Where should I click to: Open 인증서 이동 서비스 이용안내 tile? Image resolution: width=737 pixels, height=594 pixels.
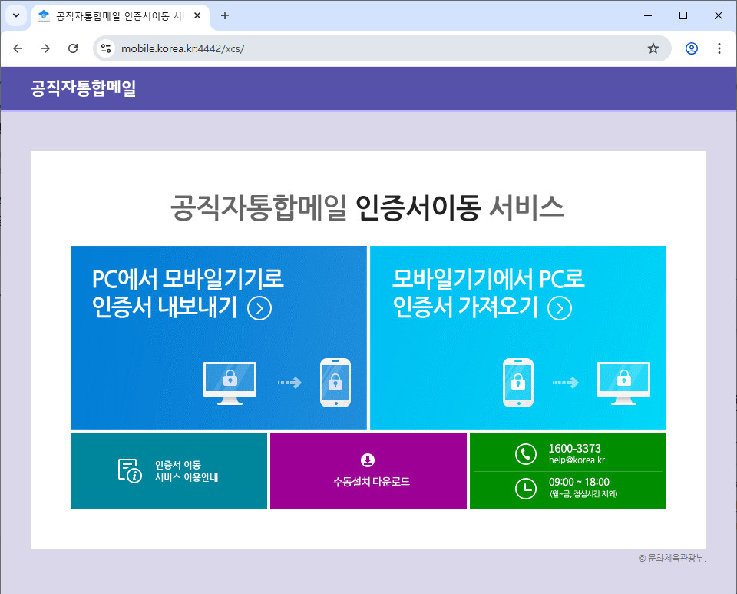pyautogui.click(x=169, y=471)
